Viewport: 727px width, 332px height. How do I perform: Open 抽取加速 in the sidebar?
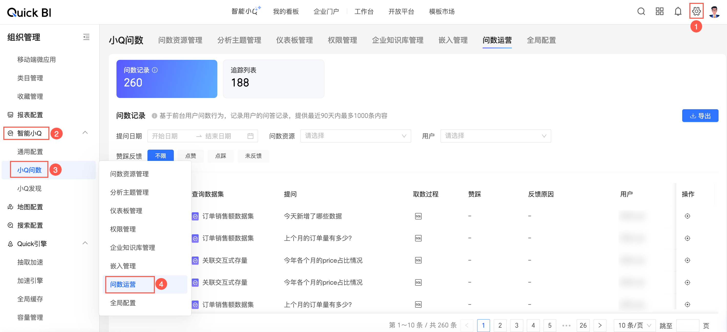coord(30,262)
